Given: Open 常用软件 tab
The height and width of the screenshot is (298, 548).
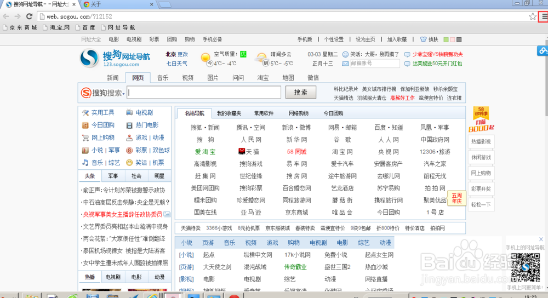Looking at the screenshot, I should point(264,113).
